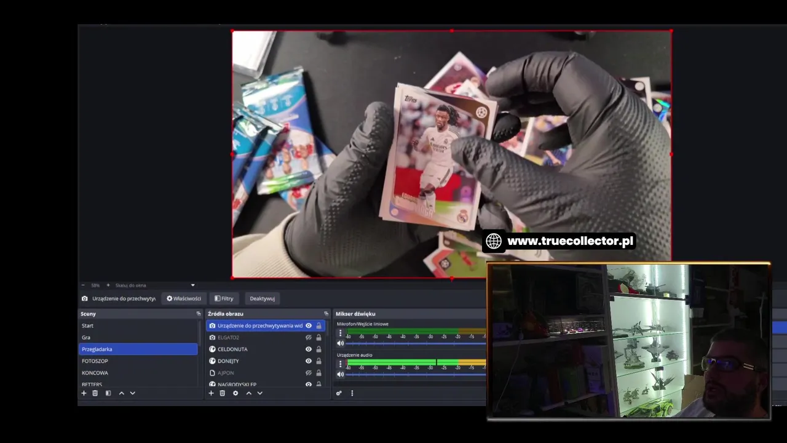Add a new scene with the plus icon
Screen dimensions: 787x443
[84, 393]
